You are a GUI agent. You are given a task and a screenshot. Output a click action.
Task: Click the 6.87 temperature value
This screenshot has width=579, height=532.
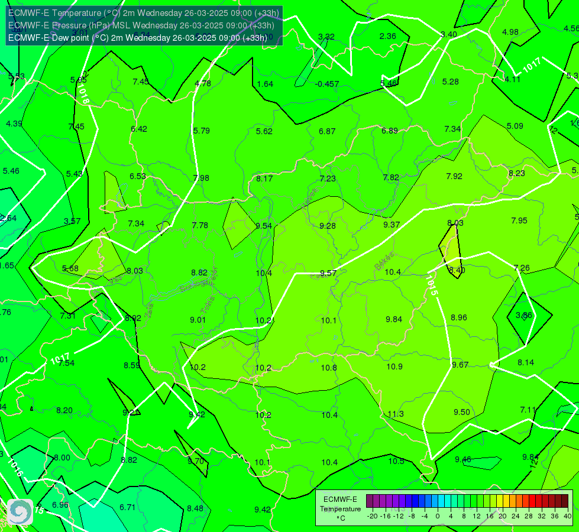coord(327,131)
